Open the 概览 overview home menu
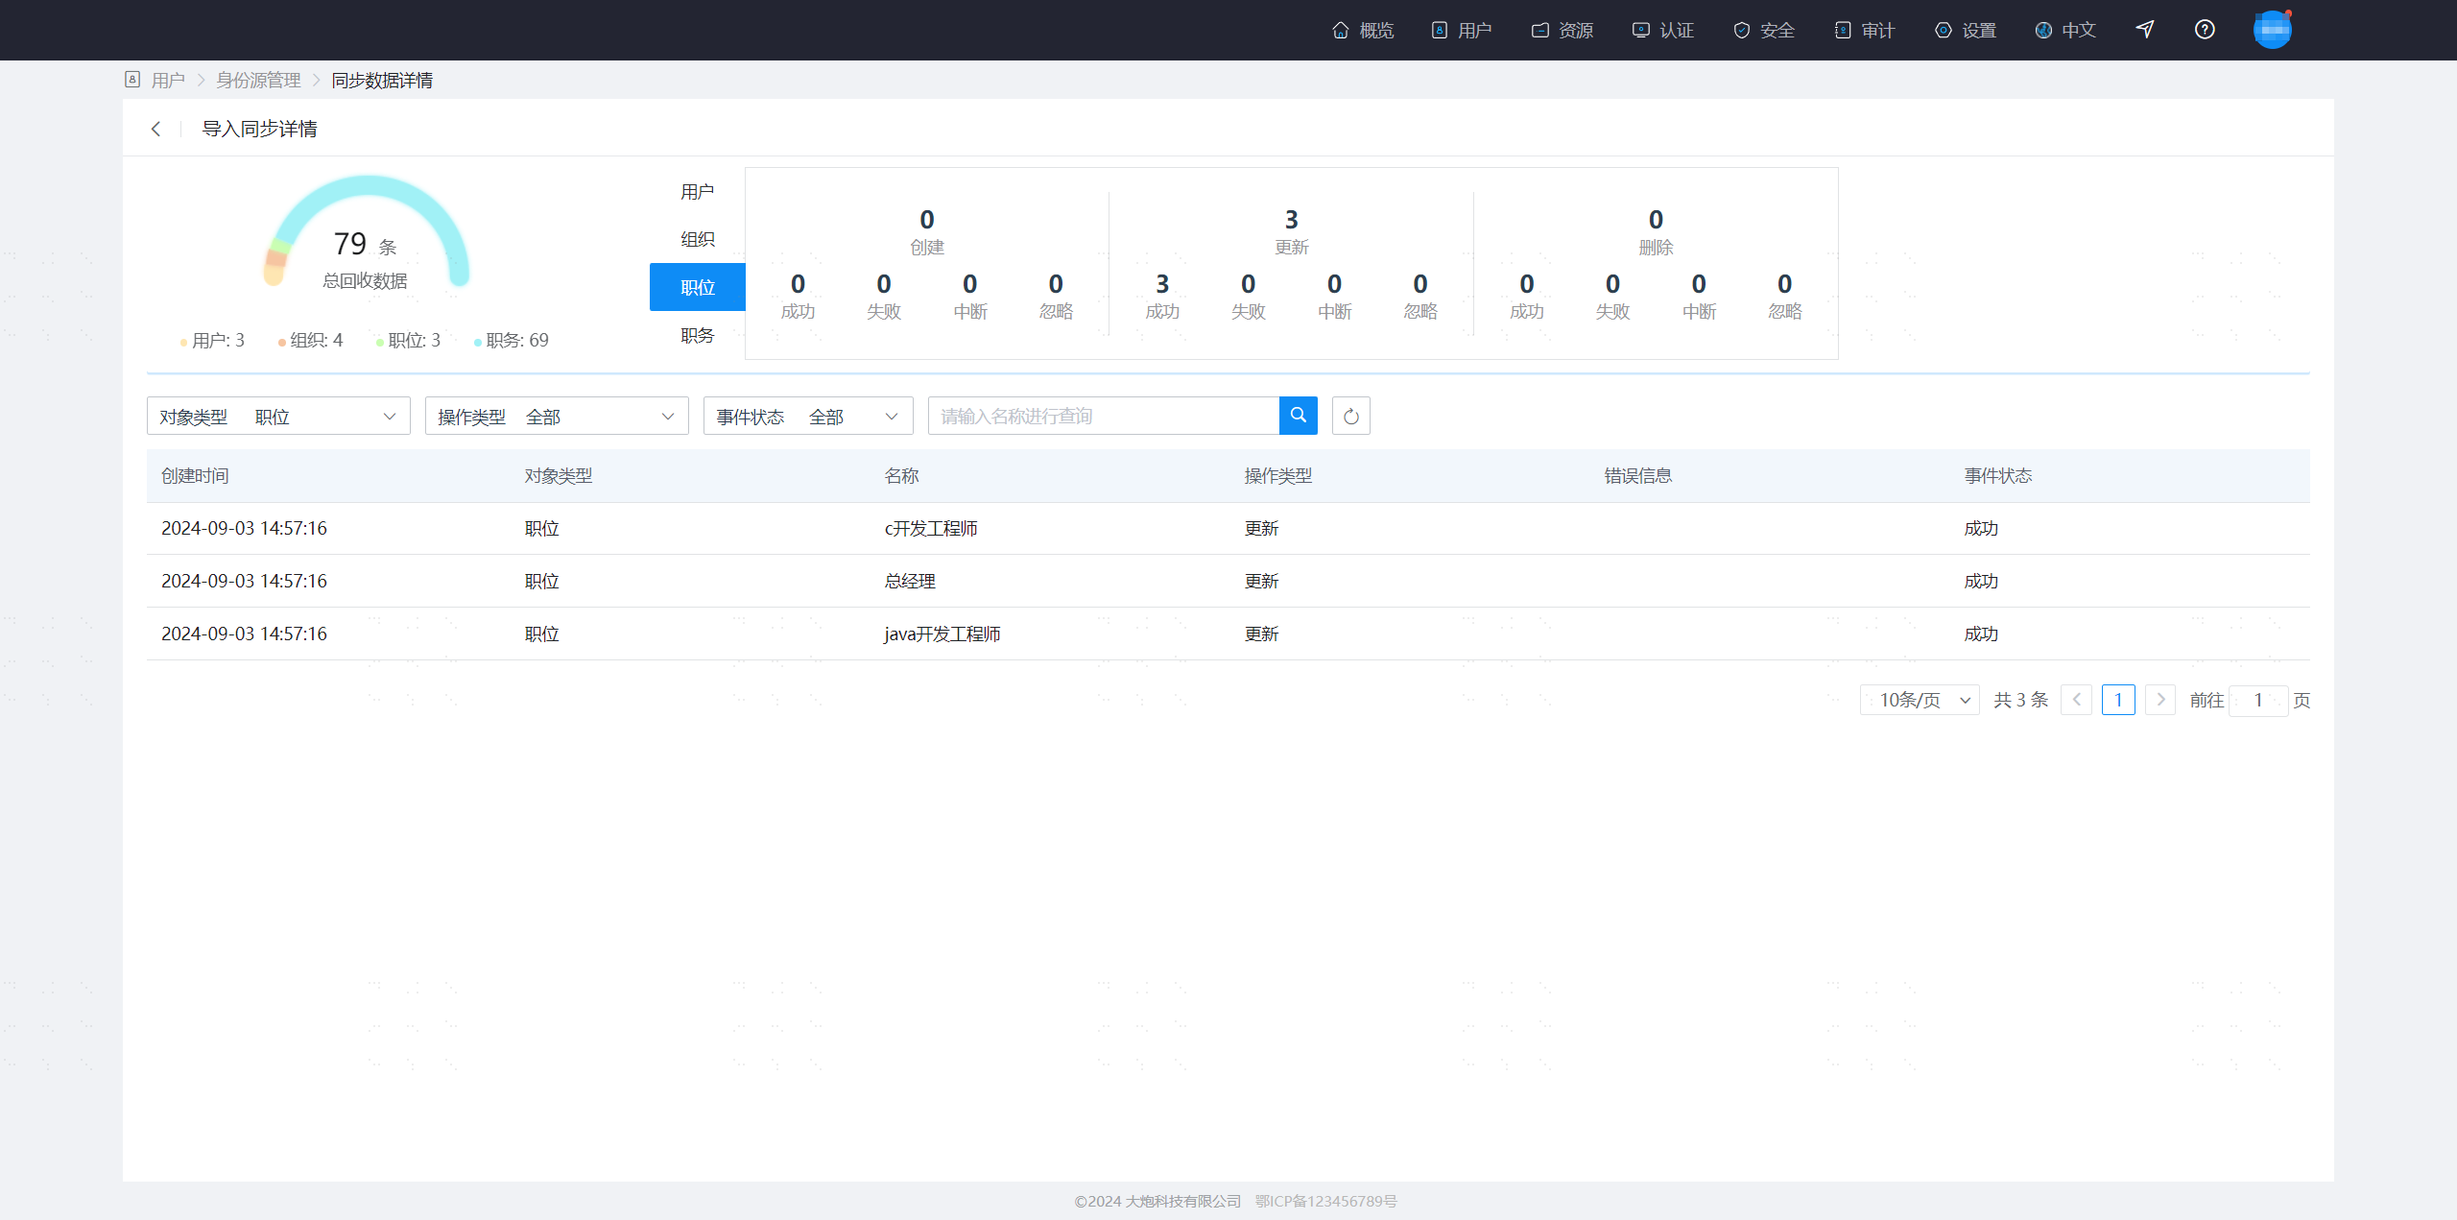This screenshot has width=2457, height=1220. point(1363,31)
